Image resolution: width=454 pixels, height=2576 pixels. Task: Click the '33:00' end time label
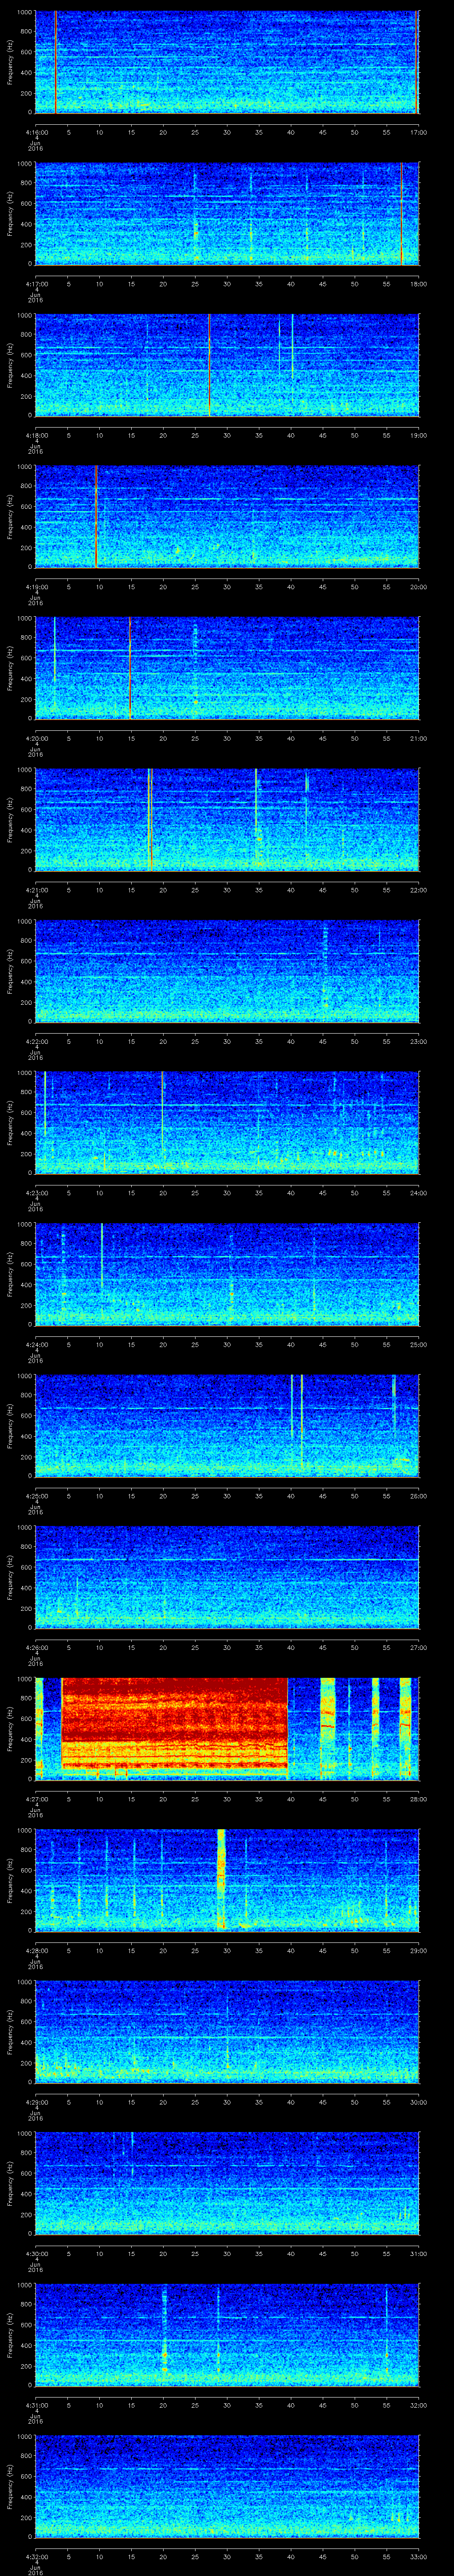418,2556
